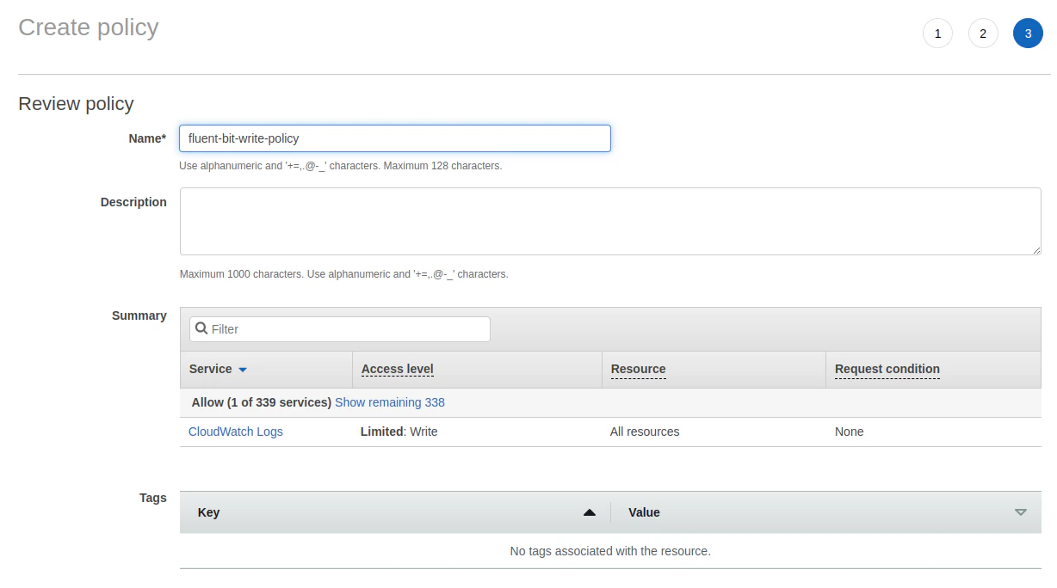Click the Access level column header

coord(397,369)
